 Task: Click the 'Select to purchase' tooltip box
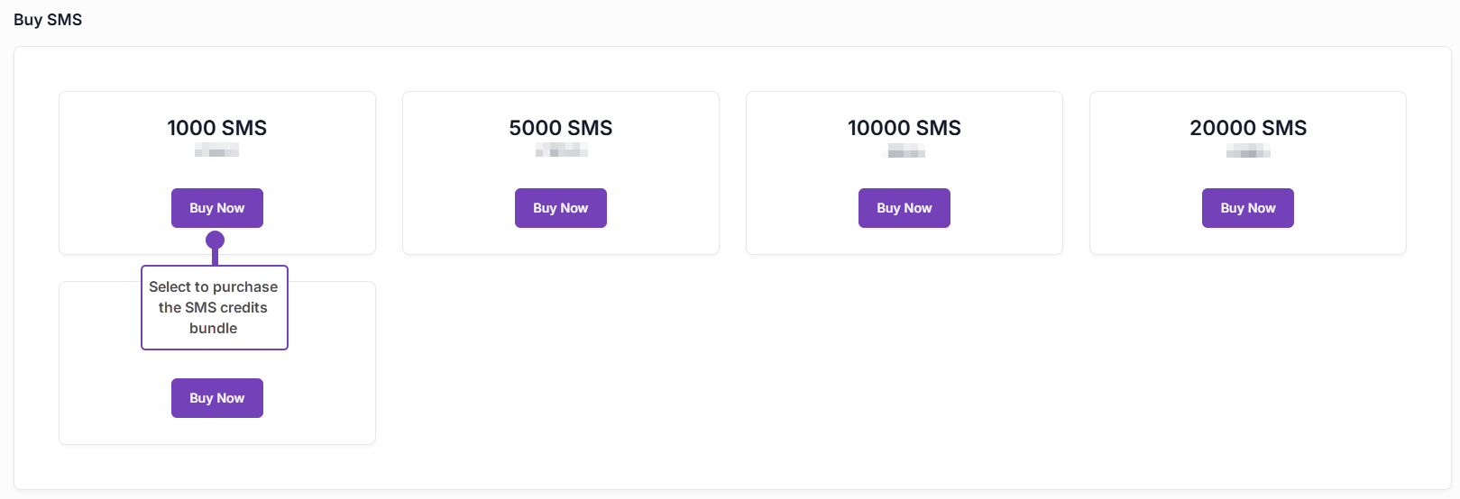point(214,307)
